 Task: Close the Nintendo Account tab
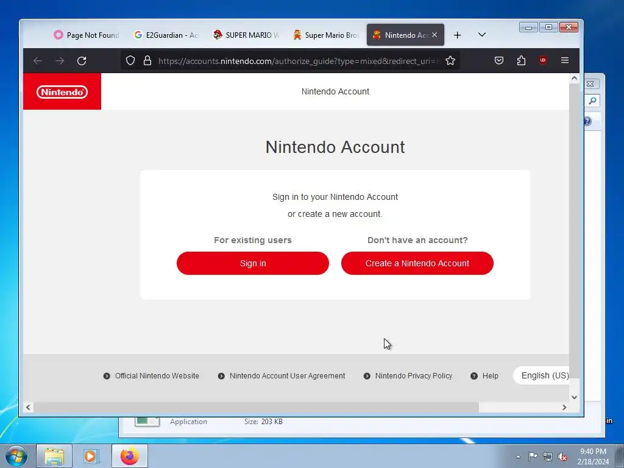(434, 35)
